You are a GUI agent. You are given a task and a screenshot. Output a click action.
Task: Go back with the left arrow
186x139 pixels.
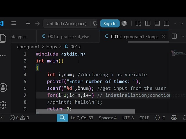28,23
